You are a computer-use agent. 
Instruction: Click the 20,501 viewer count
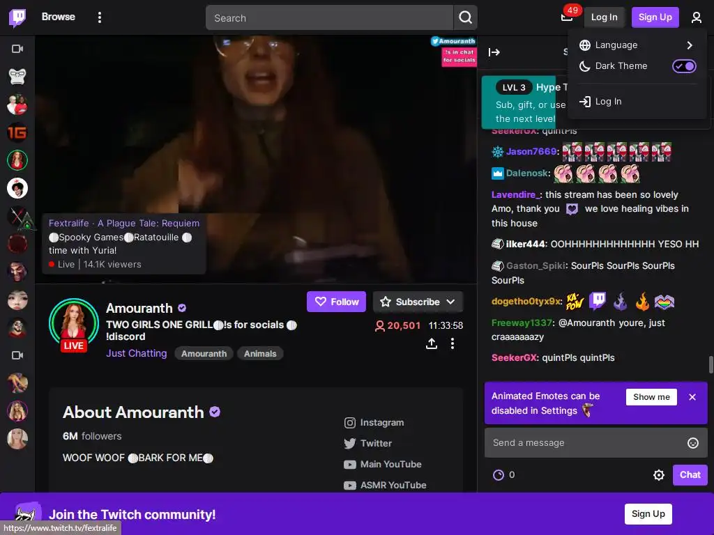coord(397,326)
